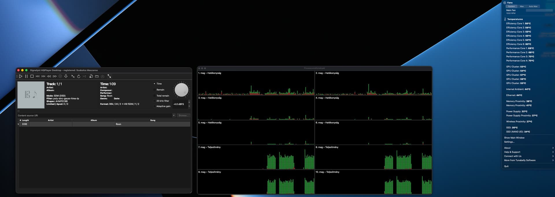555x197 pixels.
Task: Open the Content source URI dropdown arrow
Action: (174, 116)
